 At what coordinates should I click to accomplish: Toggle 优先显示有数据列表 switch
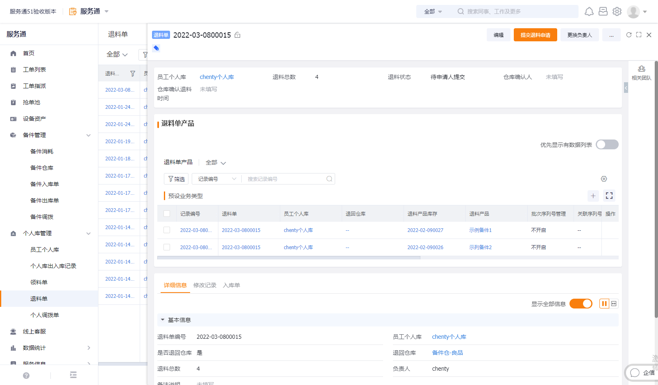click(x=607, y=144)
